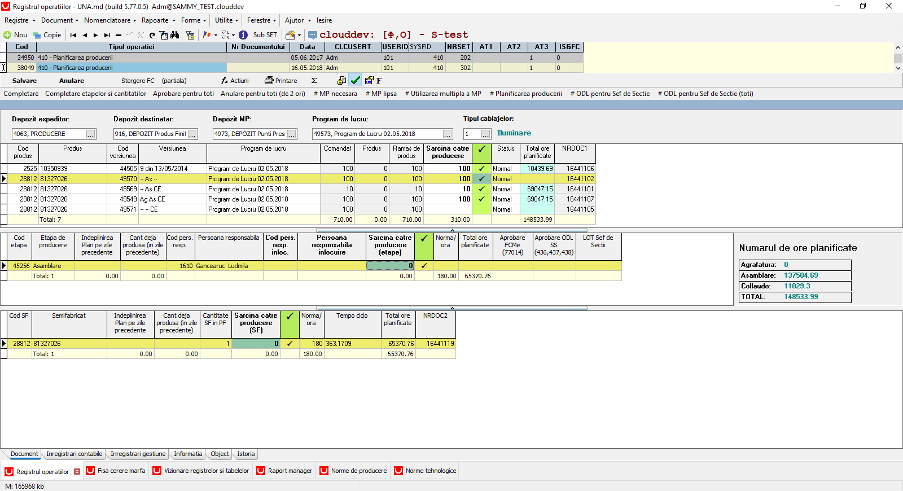Go to the previous record arrow
The height and width of the screenshot is (491, 903).
85,35
